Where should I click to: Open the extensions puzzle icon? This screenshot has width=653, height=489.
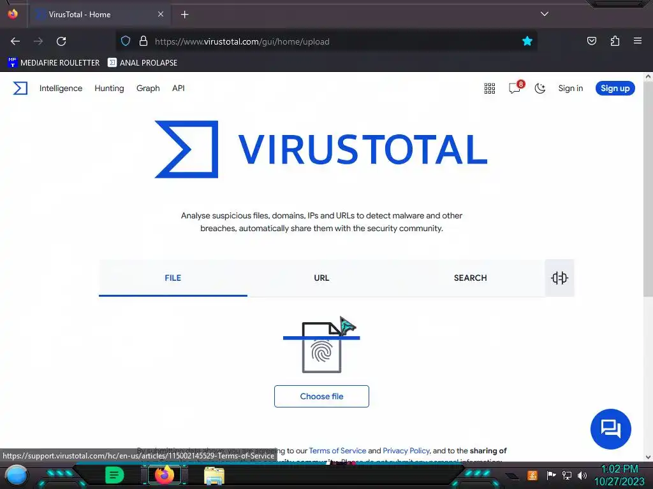615,41
